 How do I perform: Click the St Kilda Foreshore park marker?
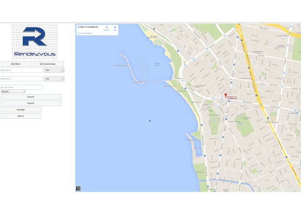point(181,89)
